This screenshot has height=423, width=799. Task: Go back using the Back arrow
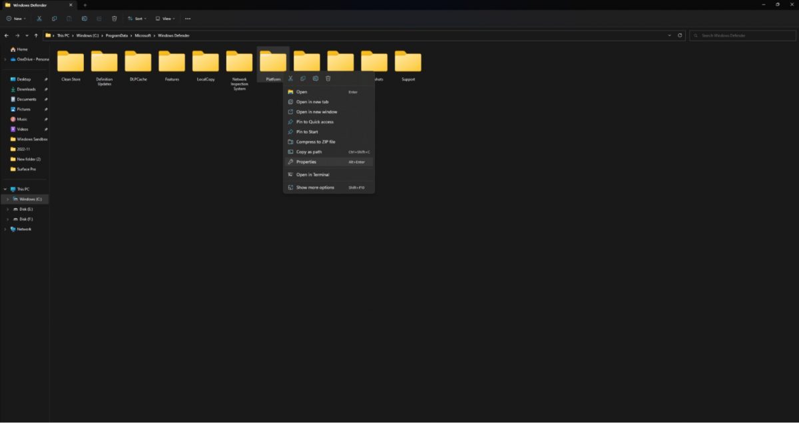[7, 35]
